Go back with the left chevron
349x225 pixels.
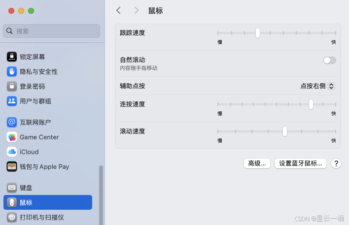pyautogui.click(x=119, y=10)
